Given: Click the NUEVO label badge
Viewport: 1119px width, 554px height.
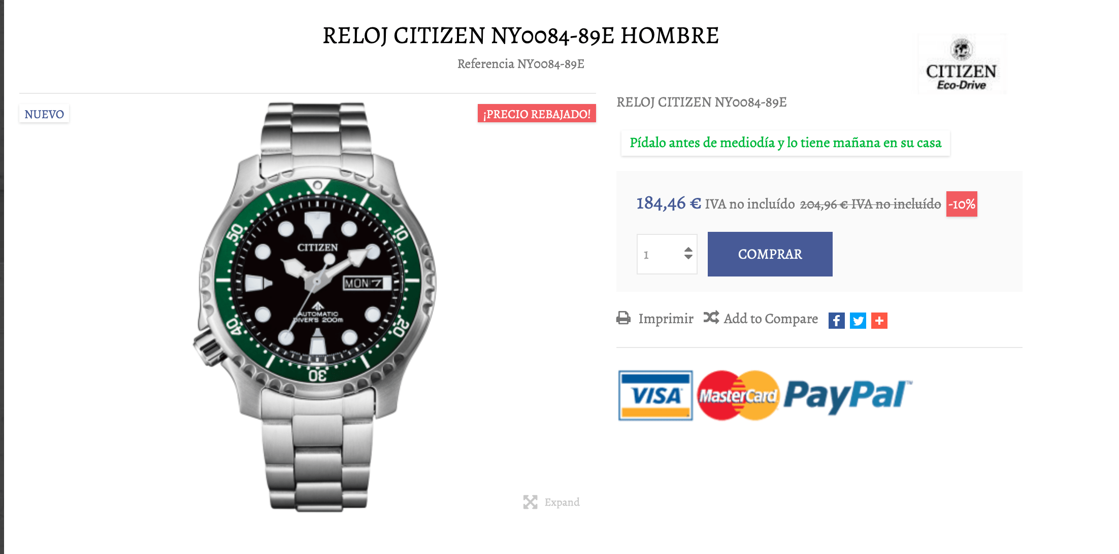Looking at the screenshot, I should pos(44,114).
